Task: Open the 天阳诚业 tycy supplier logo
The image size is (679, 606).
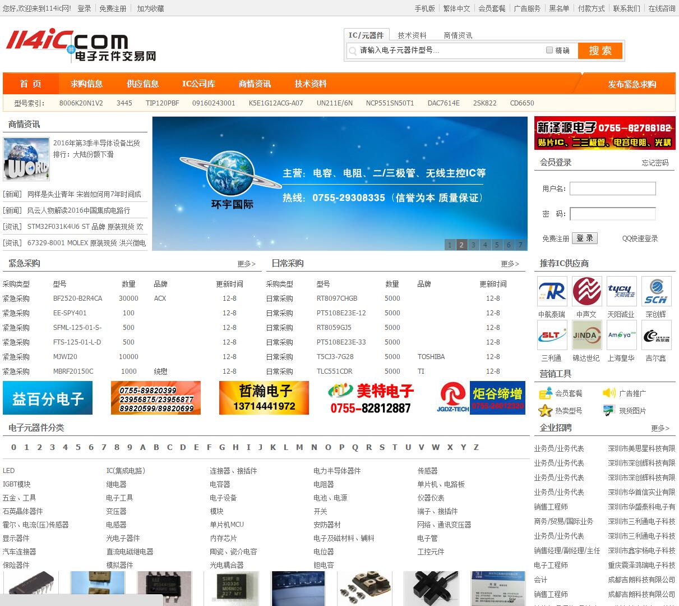Action: 622,291
